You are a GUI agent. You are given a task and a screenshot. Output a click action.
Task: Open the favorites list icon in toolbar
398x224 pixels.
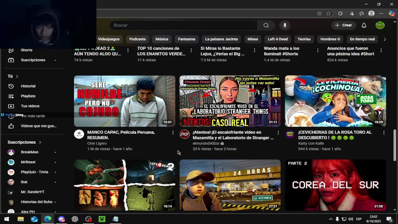coord(361,13)
